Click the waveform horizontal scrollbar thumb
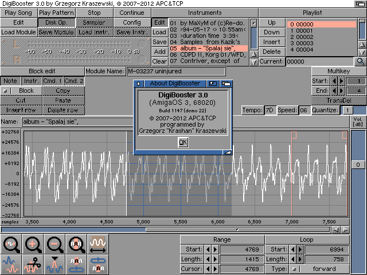 click(238, 230)
